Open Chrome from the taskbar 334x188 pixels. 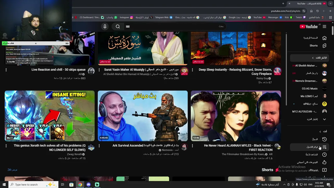80,185
